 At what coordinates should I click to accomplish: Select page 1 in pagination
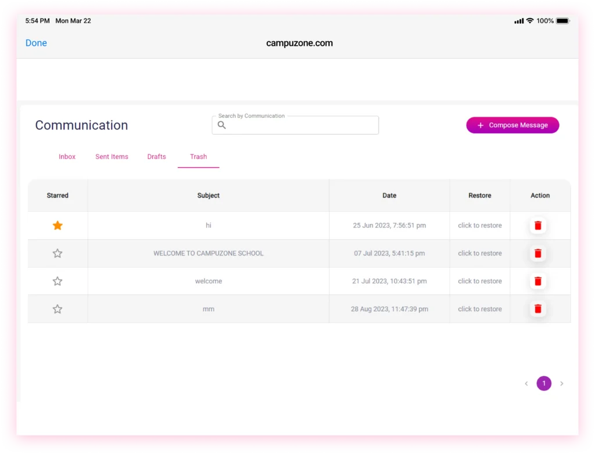544,384
